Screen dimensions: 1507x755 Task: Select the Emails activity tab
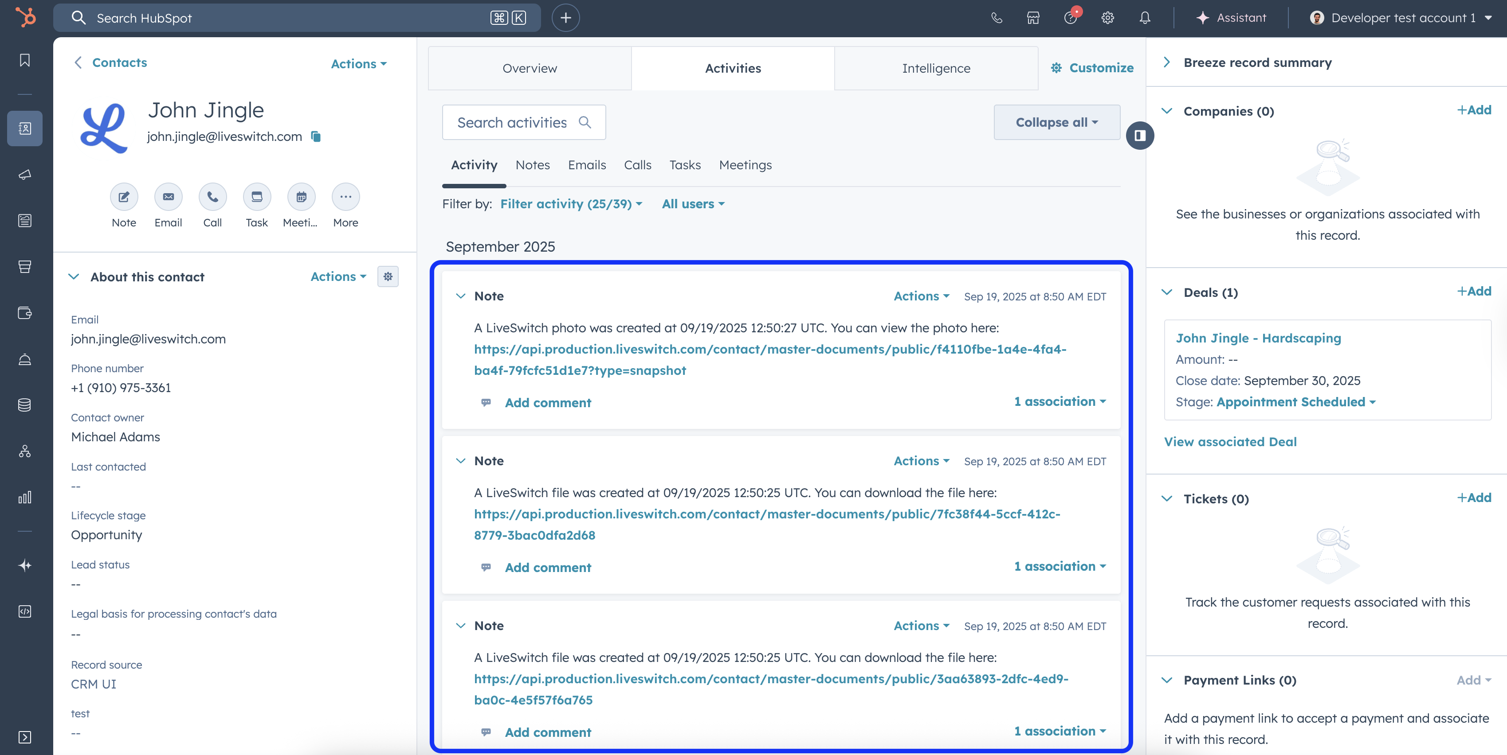point(586,165)
